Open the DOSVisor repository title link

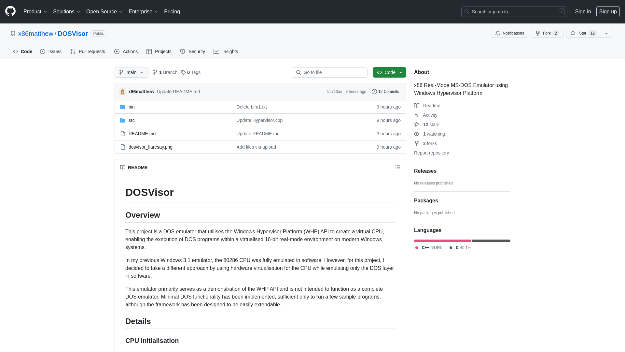coord(73,34)
